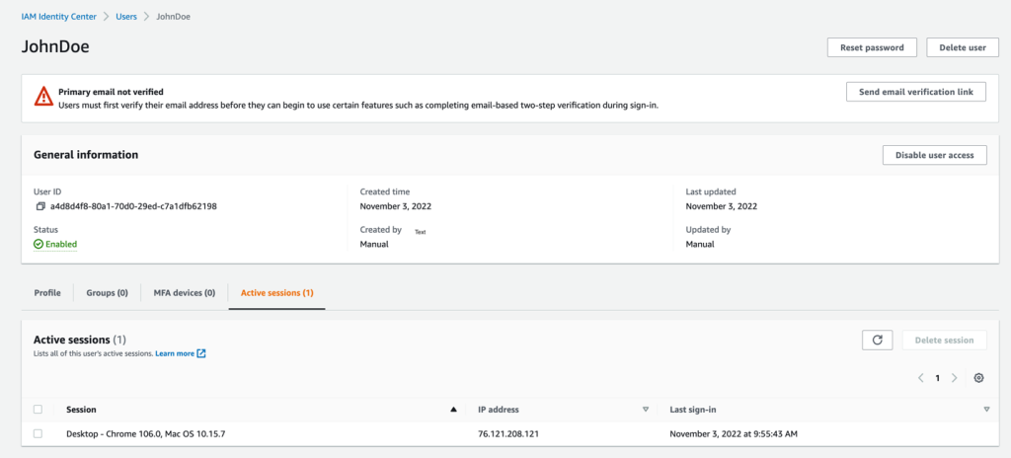Image resolution: width=1011 pixels, height=458 pixels.
Task: Click JohnDoe in the breadcrumb
Action: (174, 17)
